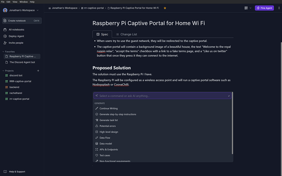This screenshot has width=282, height=176.
Task: Focus the ask AI command input
Action: pyautogui.click(x=162, y=96)
